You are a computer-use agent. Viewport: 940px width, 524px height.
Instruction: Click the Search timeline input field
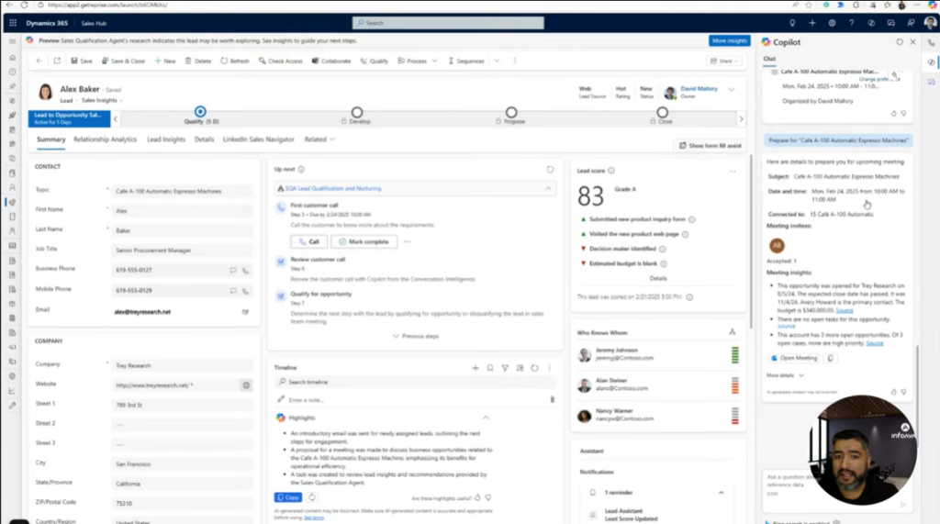pyautogui.click(x=367, y=382)
